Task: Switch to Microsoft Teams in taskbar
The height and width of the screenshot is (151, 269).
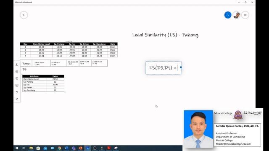Action: click(x=74, y=148)
